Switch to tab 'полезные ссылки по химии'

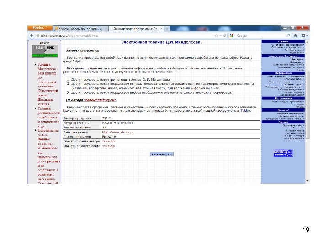coord(81,29)
